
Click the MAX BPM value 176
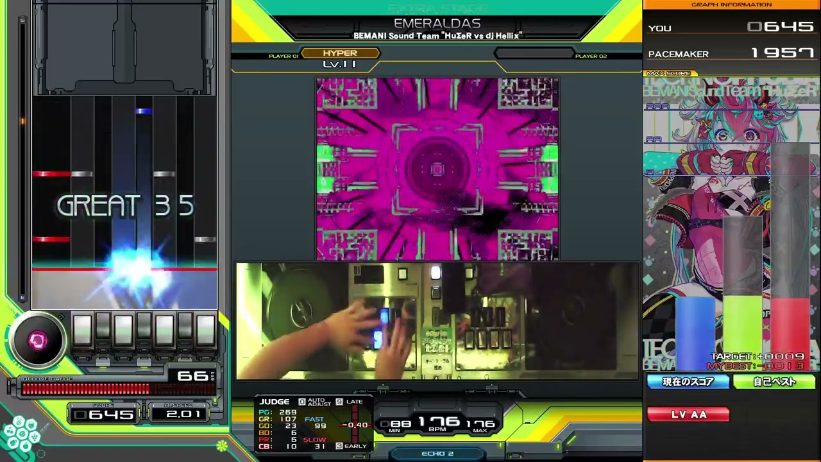(480, 424)
